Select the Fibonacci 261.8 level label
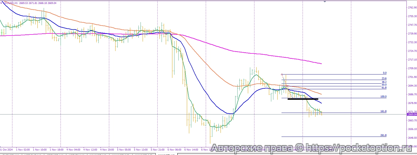Screen dimensions: 417x155 pos(383,135)
